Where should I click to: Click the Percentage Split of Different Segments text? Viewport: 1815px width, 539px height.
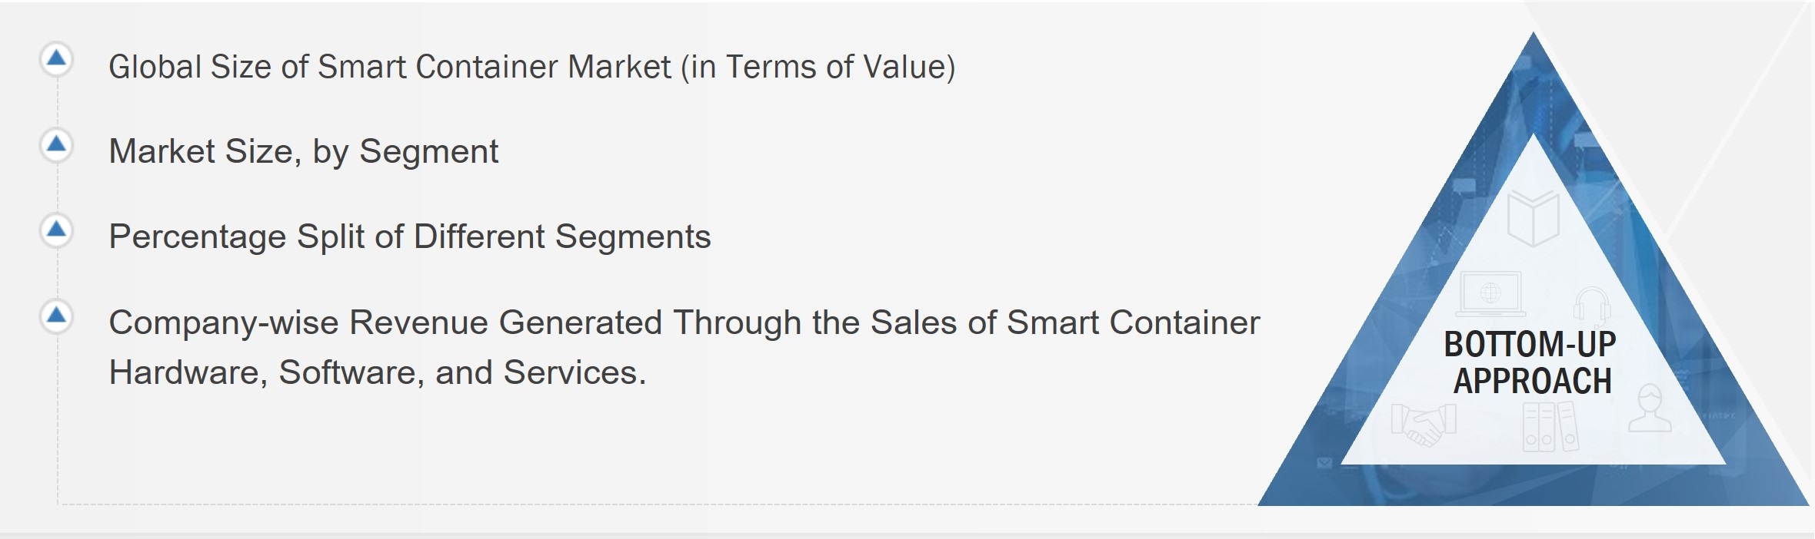click(x=409, y=236)
